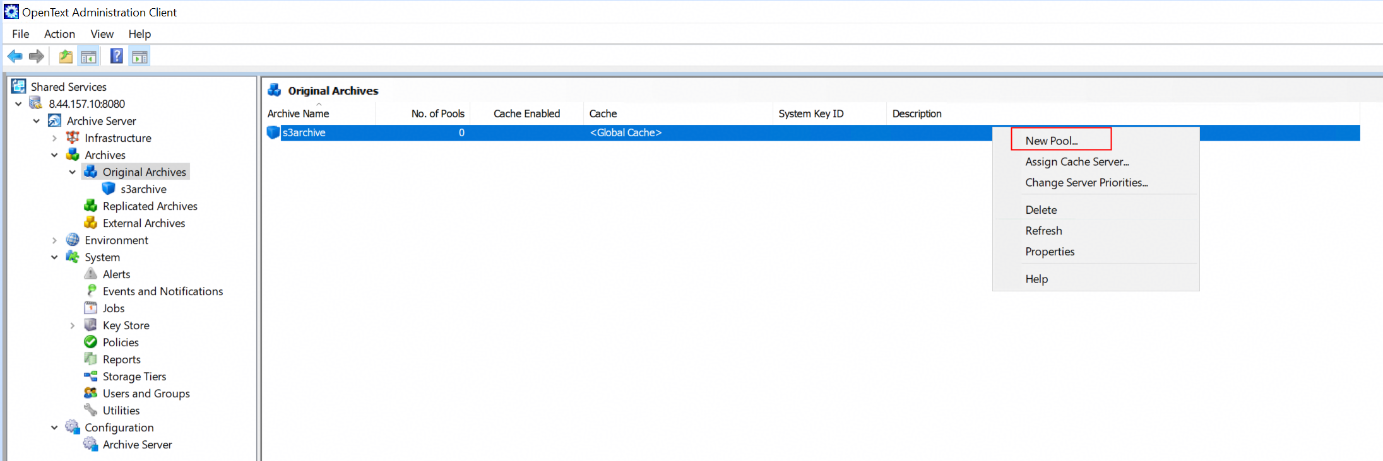Sort by the No. of Pools column header
The height and width of the screenshot is (461, 1383).
pyautogui.click(x=423, y=114)
